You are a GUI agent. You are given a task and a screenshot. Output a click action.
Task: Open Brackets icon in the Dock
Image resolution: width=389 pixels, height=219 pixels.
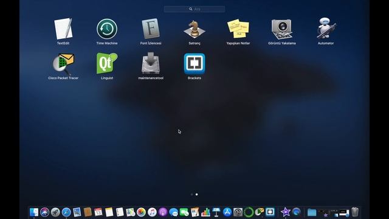[x=270, y=212]
